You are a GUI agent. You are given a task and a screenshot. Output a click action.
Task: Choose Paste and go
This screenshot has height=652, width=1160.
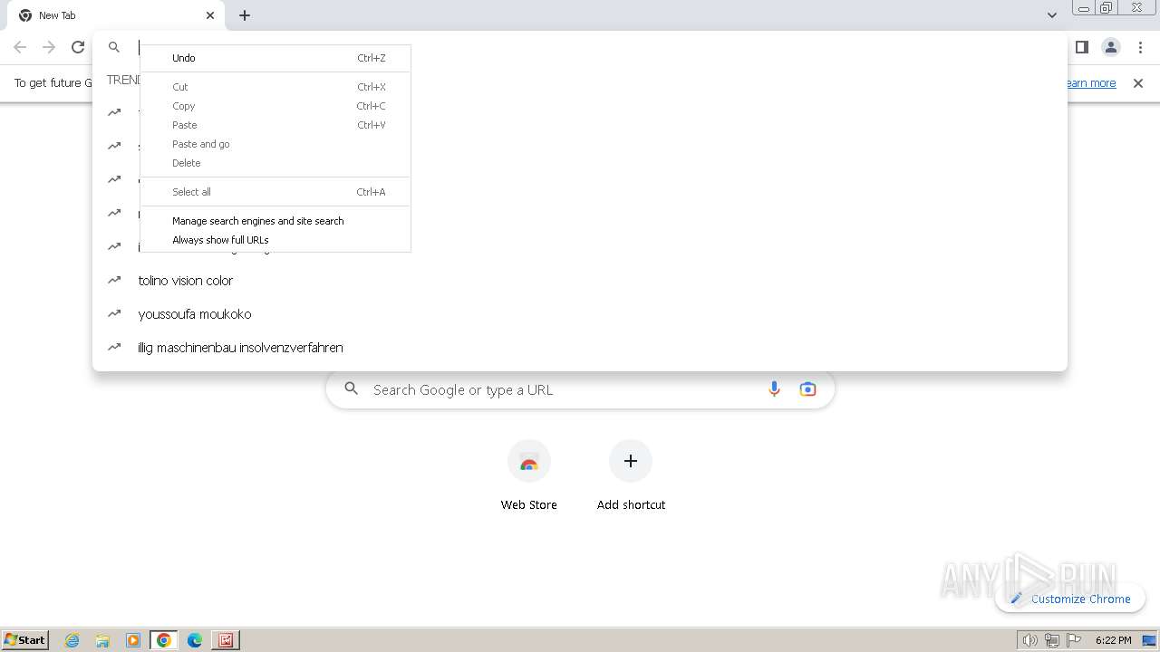[275, 144]
